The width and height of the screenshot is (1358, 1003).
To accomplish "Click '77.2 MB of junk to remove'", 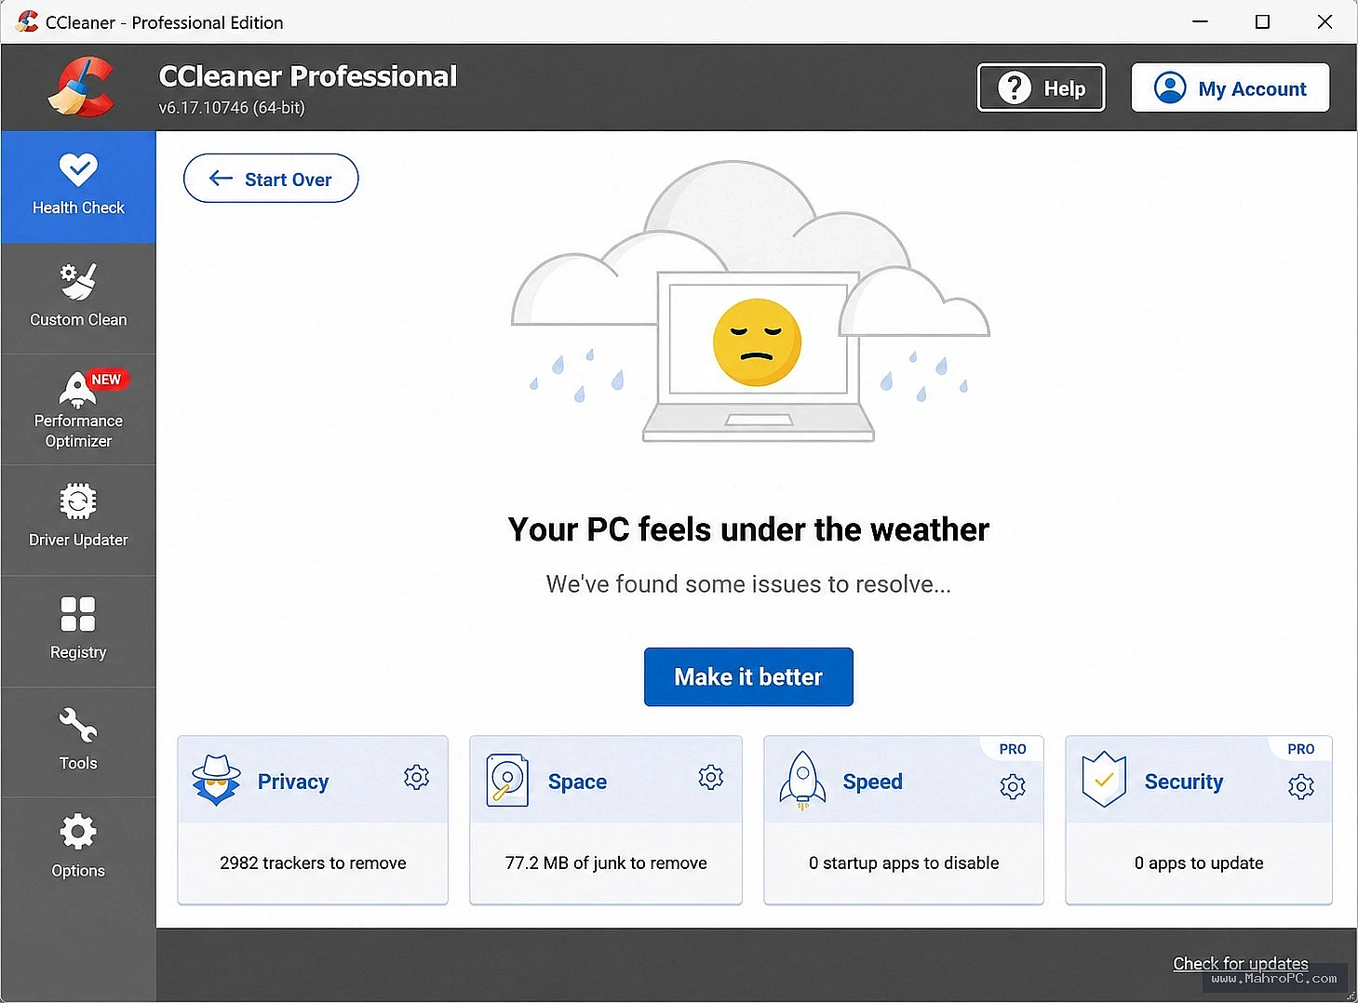I will (x=606, y=863).
